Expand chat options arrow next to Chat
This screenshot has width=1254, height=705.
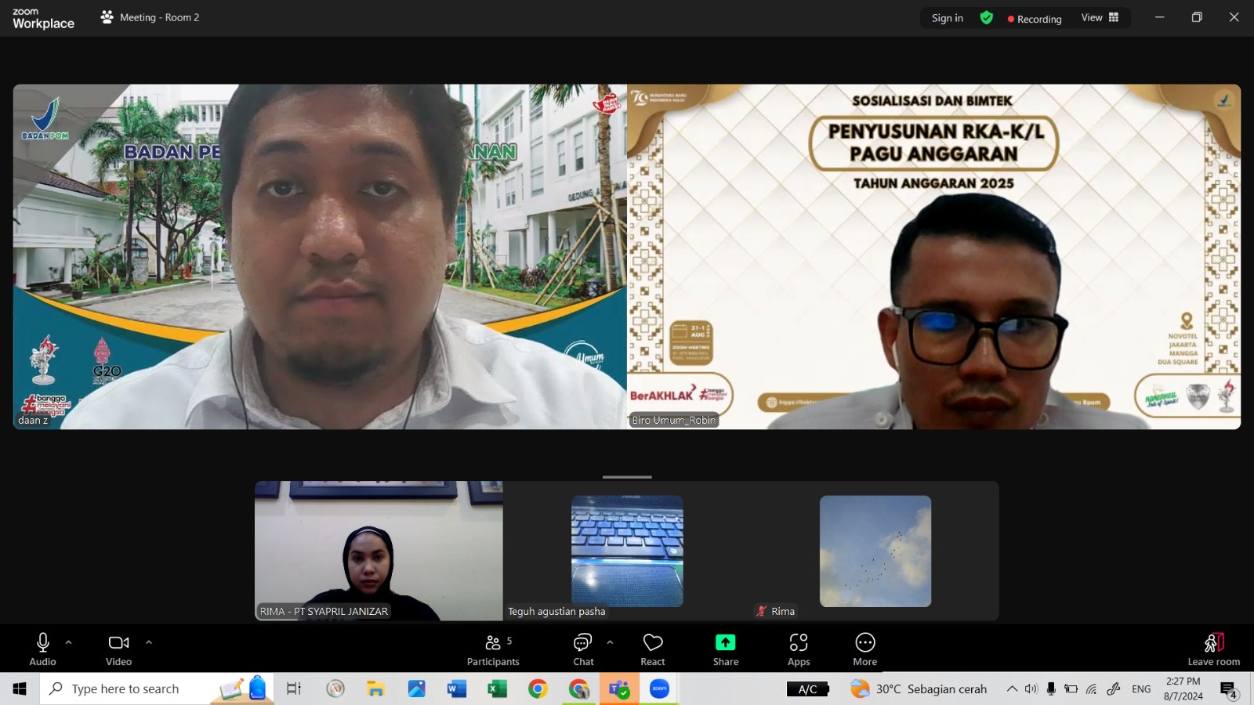pos(610,642)
